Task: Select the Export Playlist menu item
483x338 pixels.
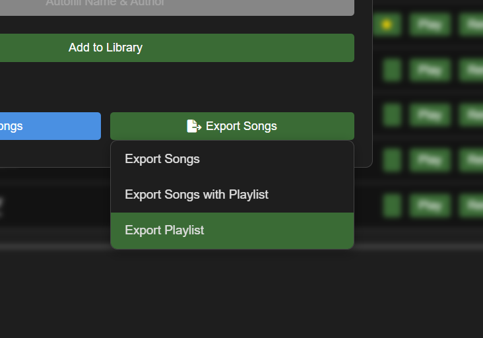Action: click(x=232, y=230)
